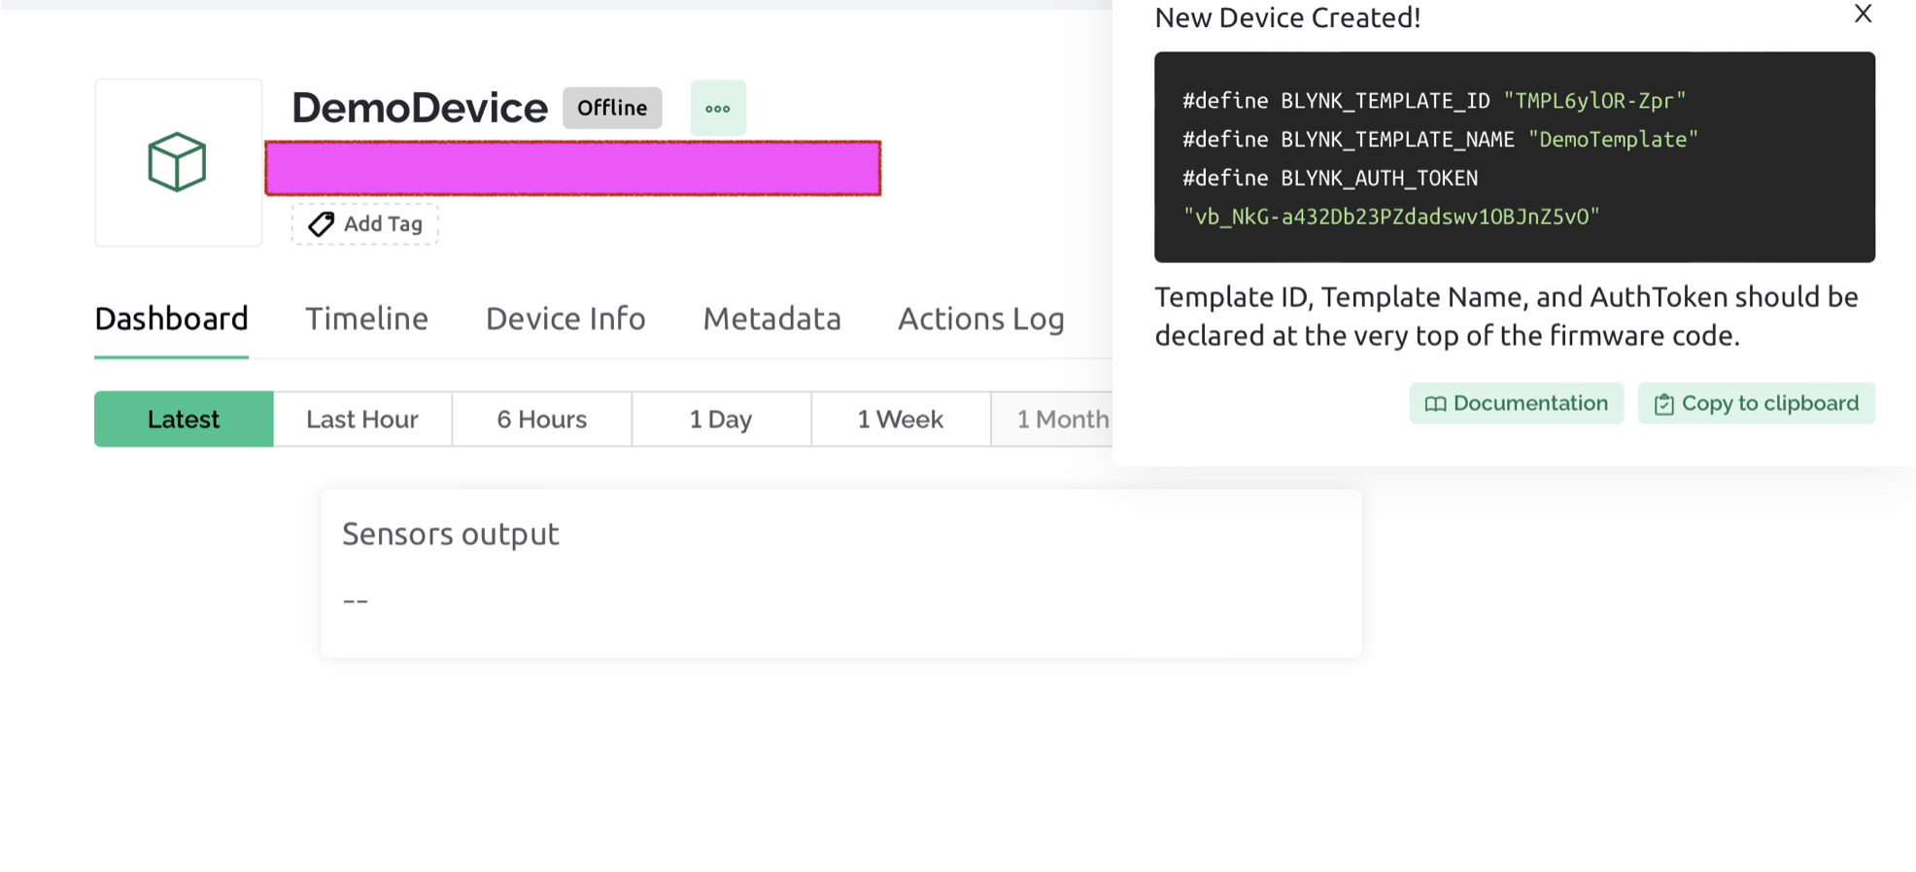The image size is (1916, 872).
Task: Switch to the Metadata tab
Action: (772, 319)
